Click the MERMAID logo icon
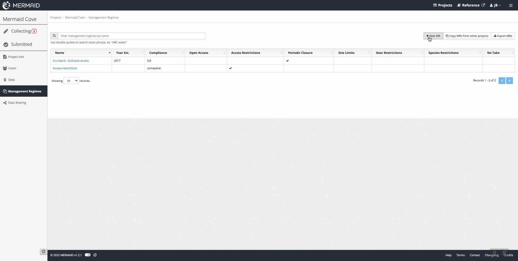The image size is (518, 261). [6, 5]
